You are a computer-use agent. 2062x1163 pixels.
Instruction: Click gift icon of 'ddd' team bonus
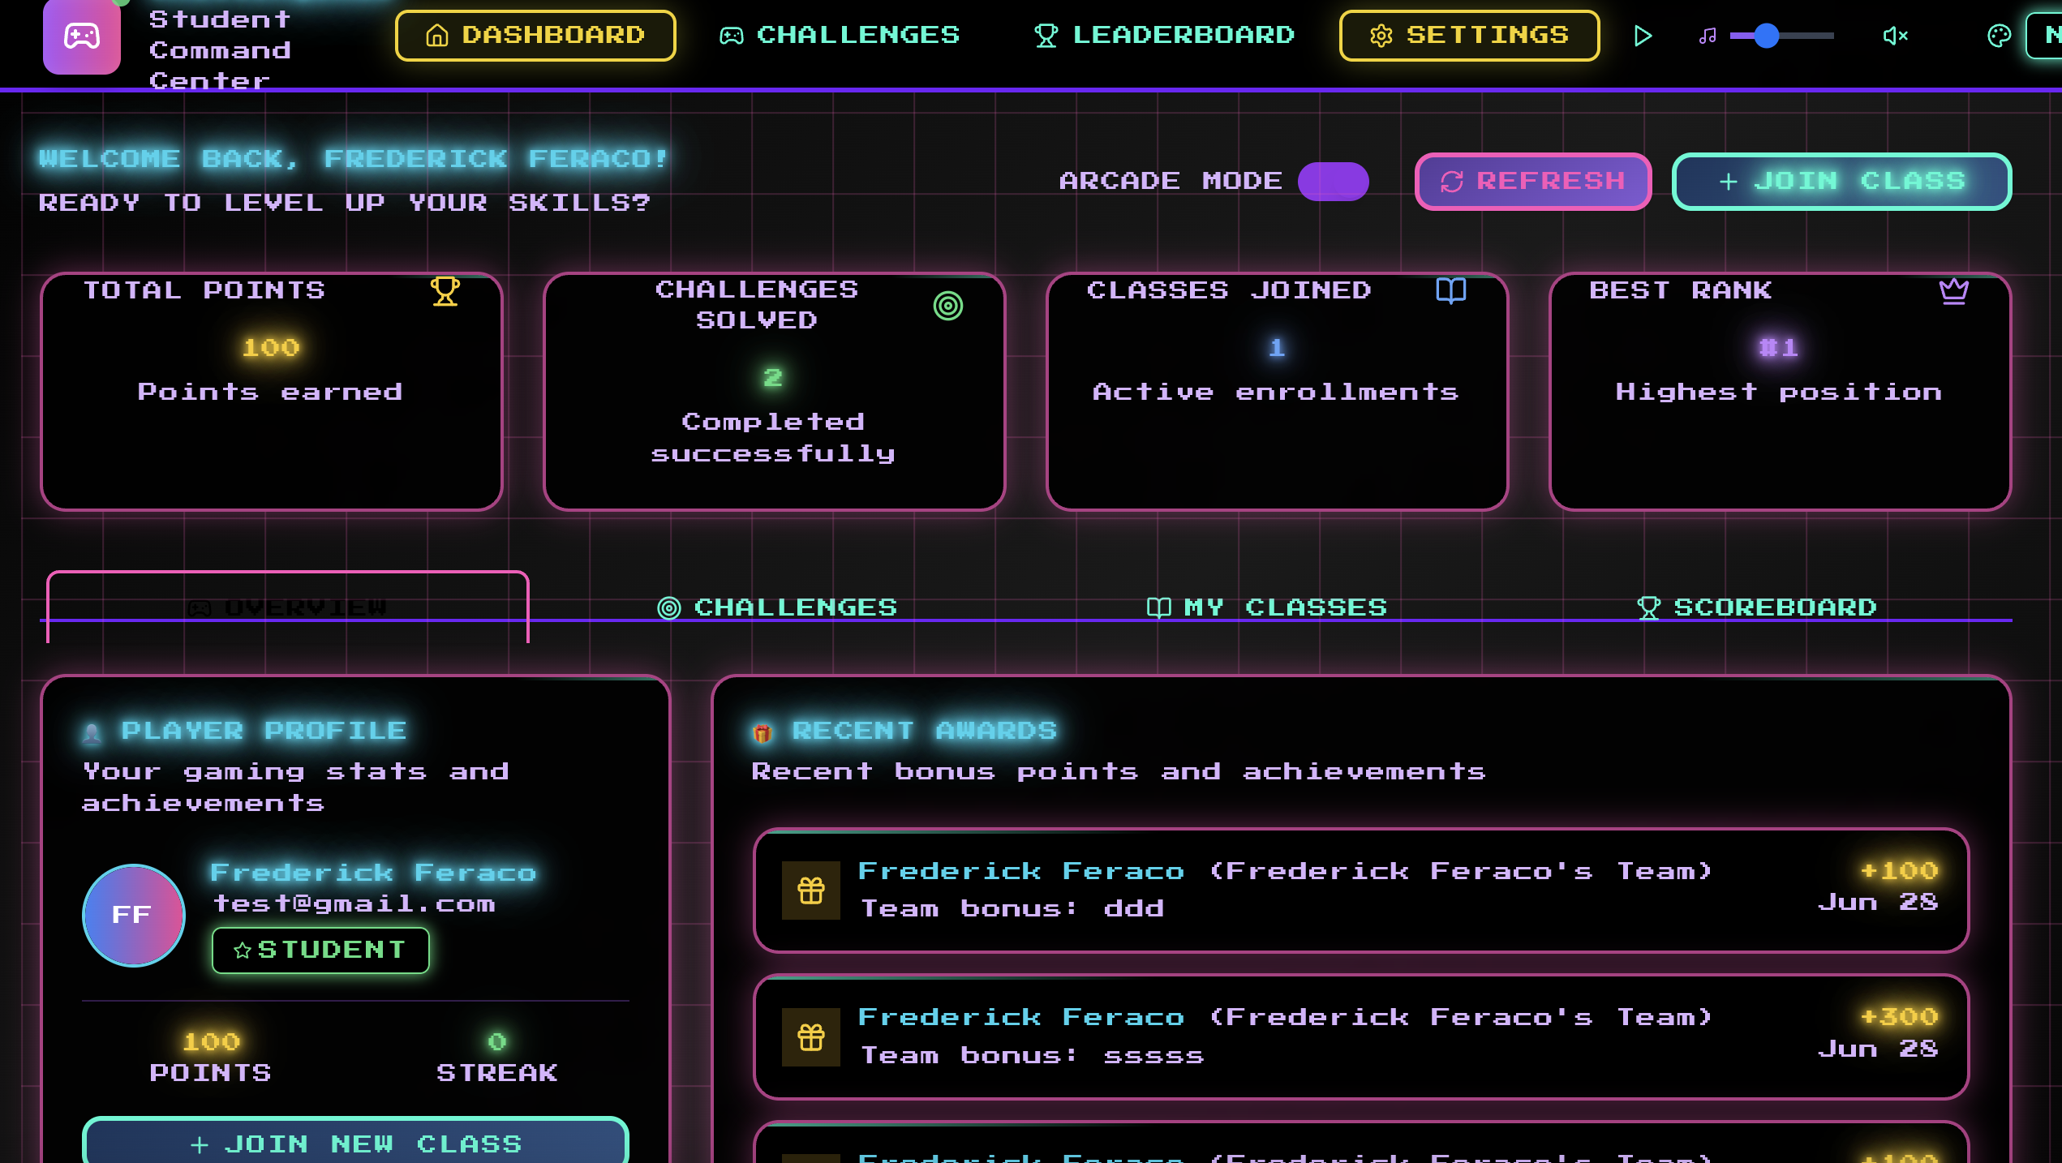810,890
